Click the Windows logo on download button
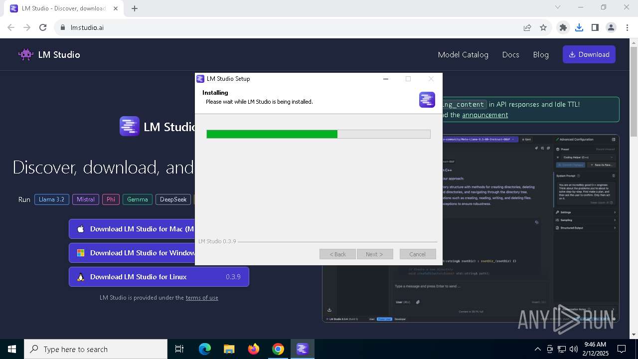The width and height of the screenshot is (638, 359). point(81,253)
